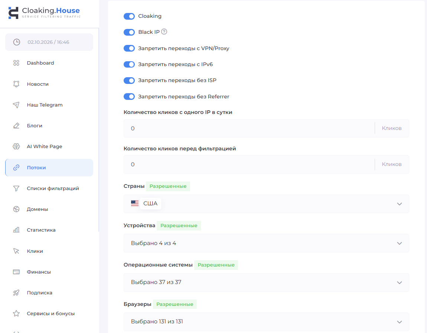Open the Устройства dropdown list

pyautogui.click(x=266, y=243)
